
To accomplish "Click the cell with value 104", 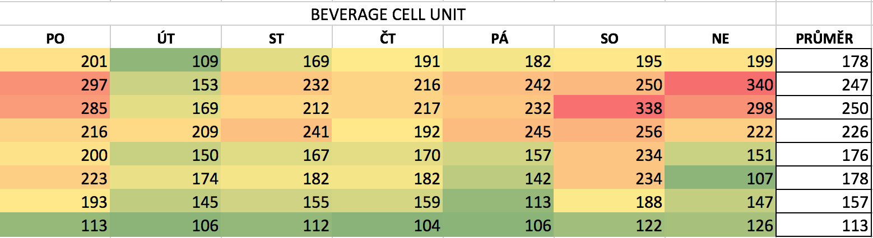I will click(x=388, y=226).
